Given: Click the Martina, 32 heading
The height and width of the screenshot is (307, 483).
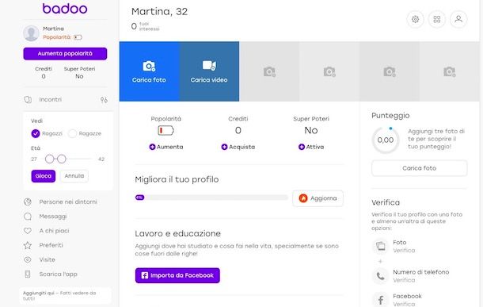Looking at the screenshot, I should tap(159, 11).
